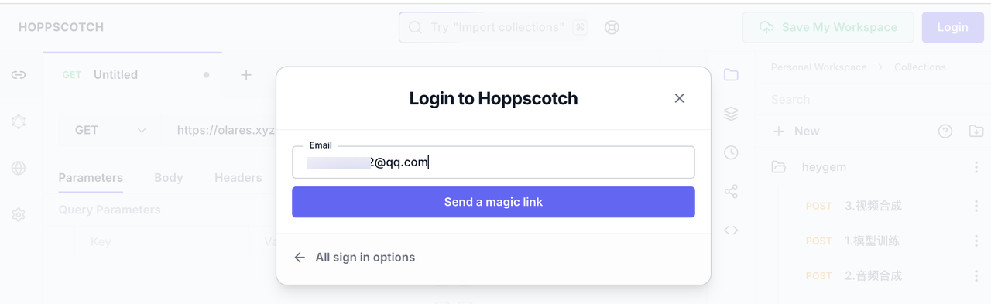Open the GraphQL icon in left sidebar
The width and height of the screenshot is (991, 304).
click(x=19, y=121)
